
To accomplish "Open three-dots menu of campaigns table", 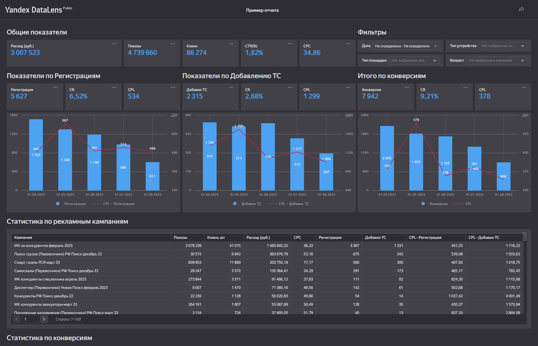I will coord(524,233).
